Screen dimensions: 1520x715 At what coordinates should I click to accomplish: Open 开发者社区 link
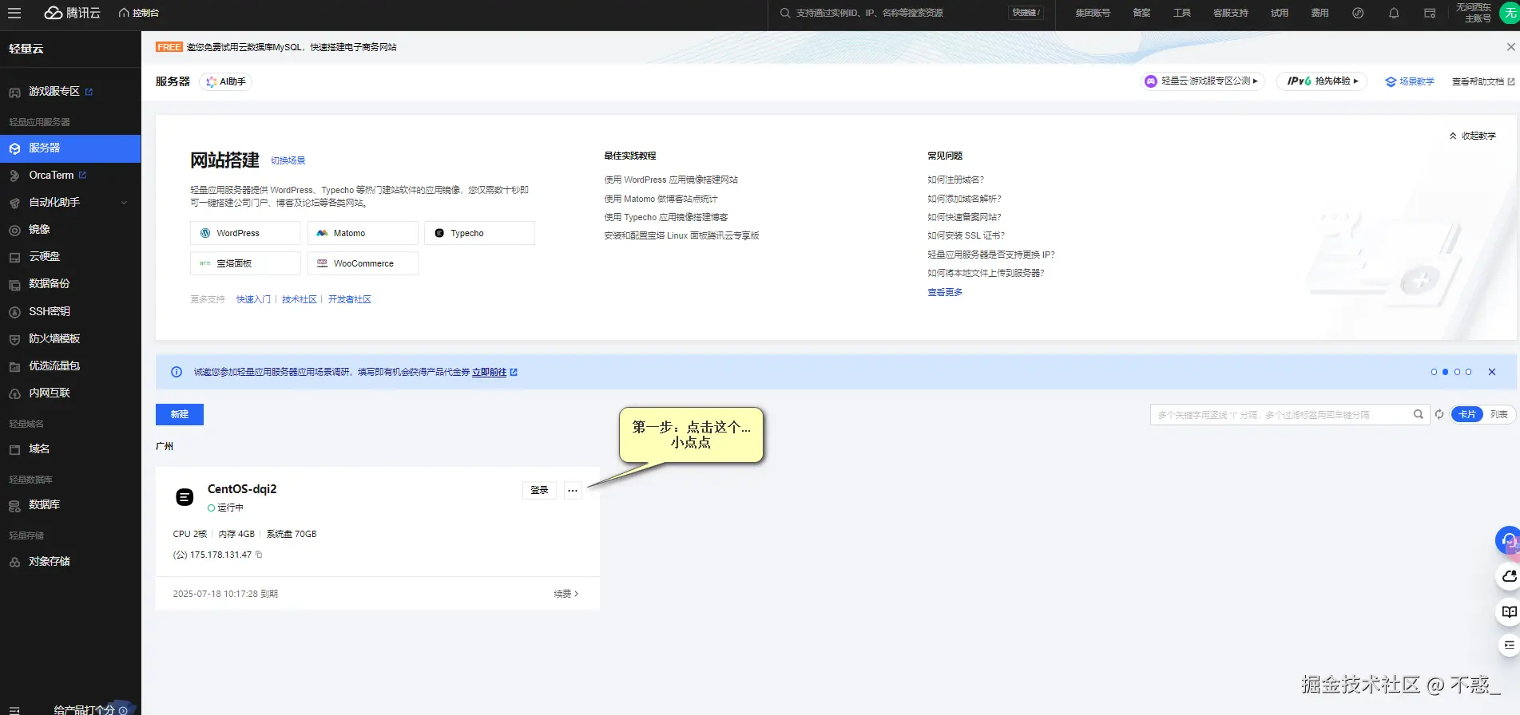tap(350, 300)
